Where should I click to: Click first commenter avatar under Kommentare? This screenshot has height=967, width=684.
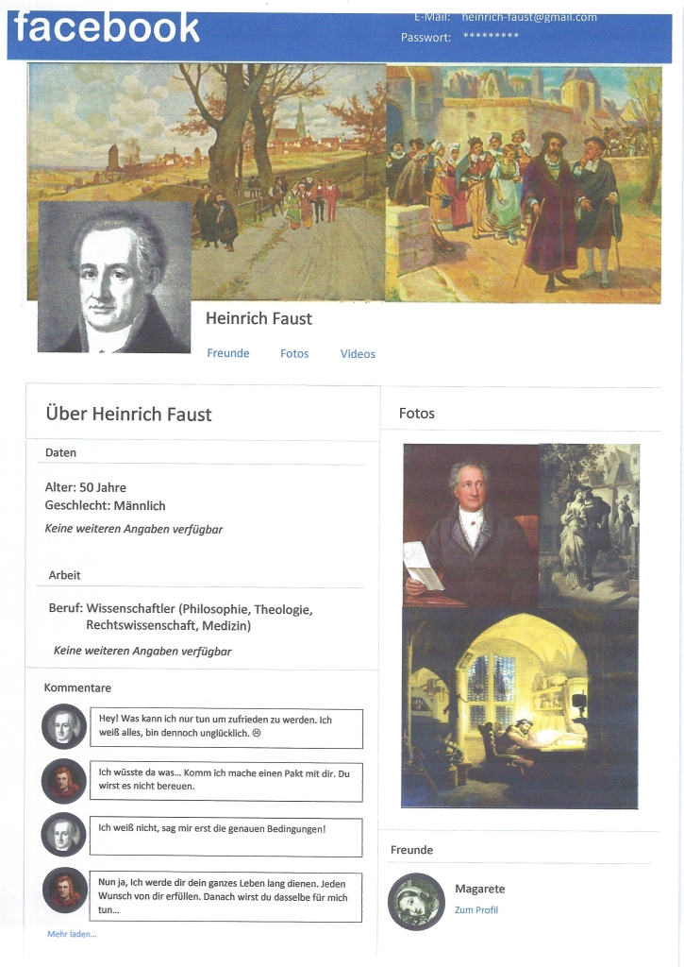coord(64,726)
